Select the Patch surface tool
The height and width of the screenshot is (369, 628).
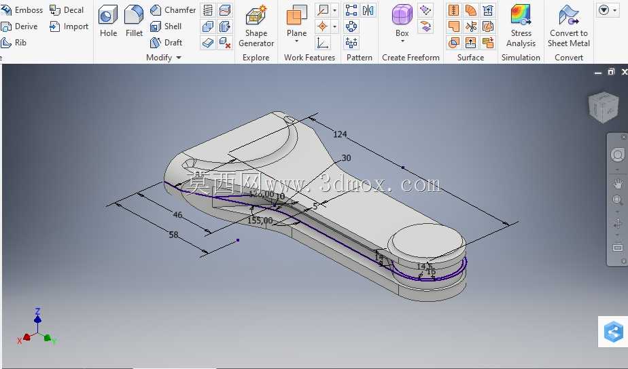pyautogui.click(x=453, y=26)
